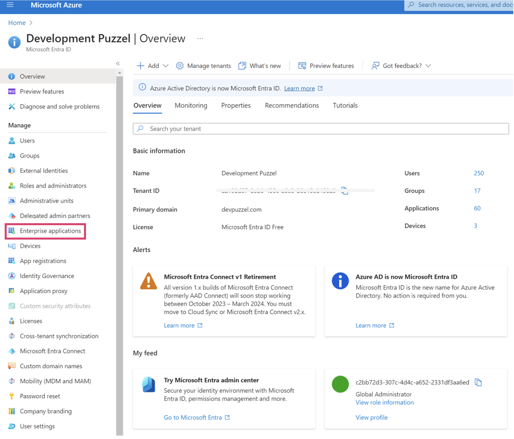The height and width of the screenshot is (439, 514).
Task: Click the View role information link
Action: (x=384, y=403)
